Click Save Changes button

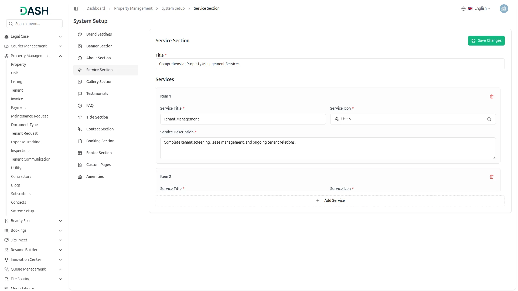point(486,41)
